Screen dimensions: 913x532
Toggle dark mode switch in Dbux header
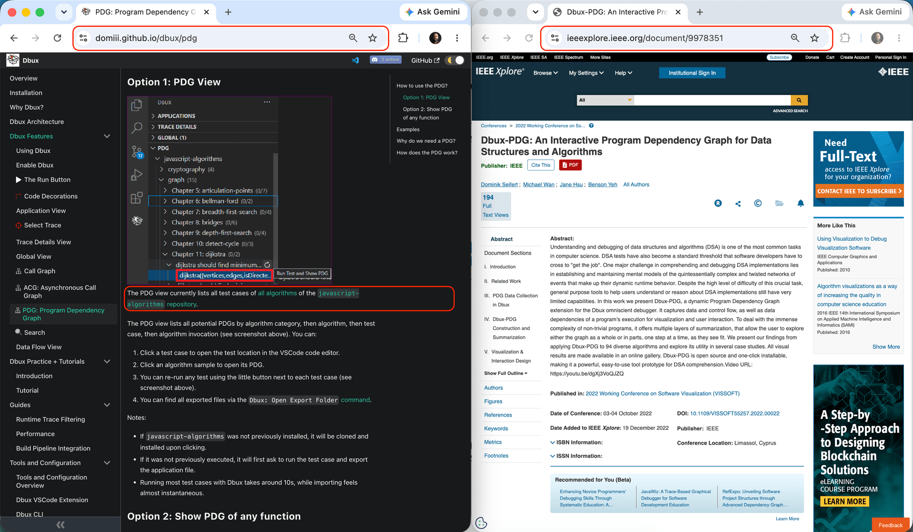455,60
